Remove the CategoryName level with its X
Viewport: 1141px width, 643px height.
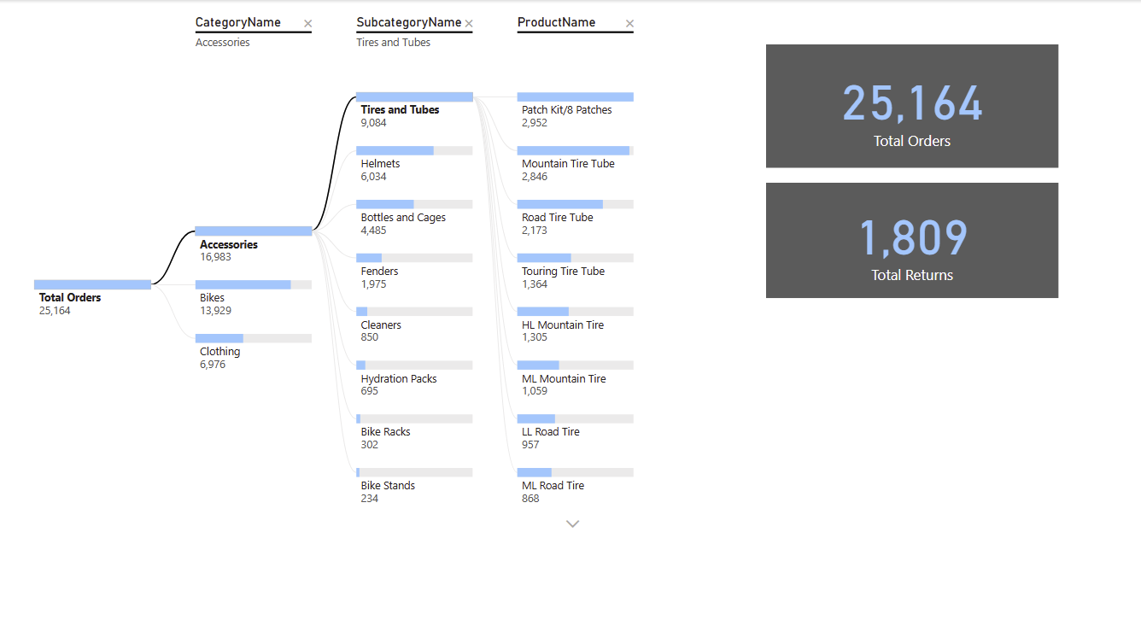308,24
